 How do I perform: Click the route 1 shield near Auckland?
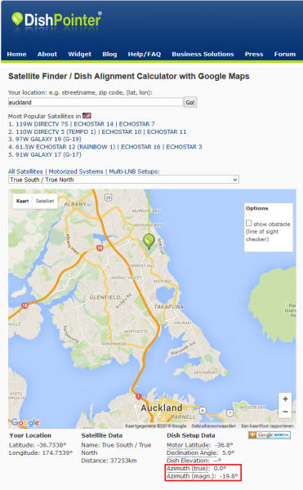138,396
